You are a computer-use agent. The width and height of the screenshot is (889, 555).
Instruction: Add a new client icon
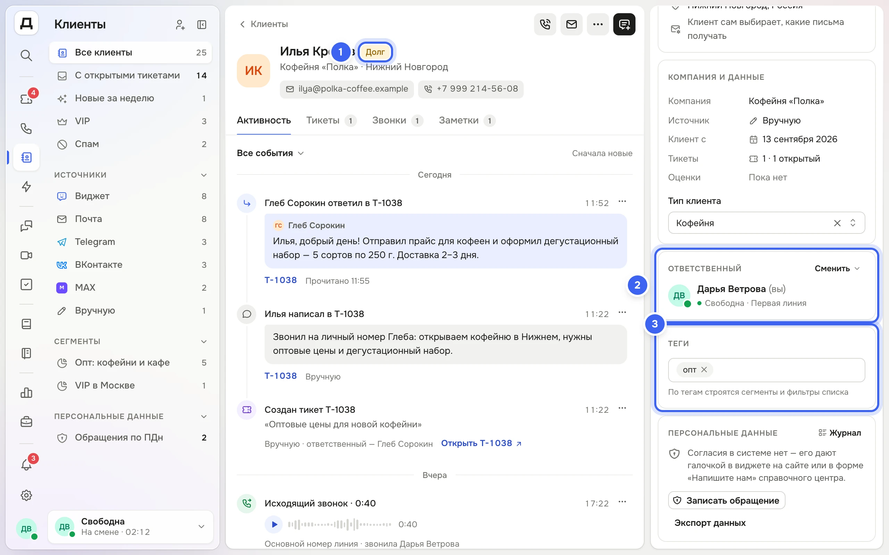tap(180, 25)
